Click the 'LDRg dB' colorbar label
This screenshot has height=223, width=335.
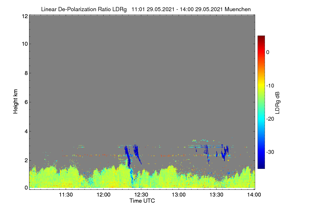[277, 103]
